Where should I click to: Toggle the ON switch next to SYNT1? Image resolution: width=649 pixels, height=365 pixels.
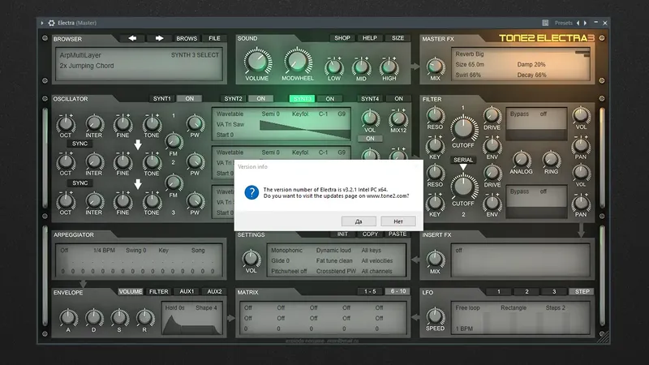tap(190, 98)
